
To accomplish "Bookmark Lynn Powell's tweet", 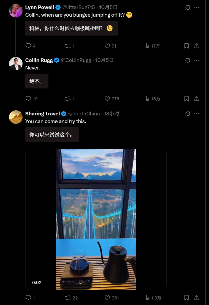I will click(x=187, y=46).
